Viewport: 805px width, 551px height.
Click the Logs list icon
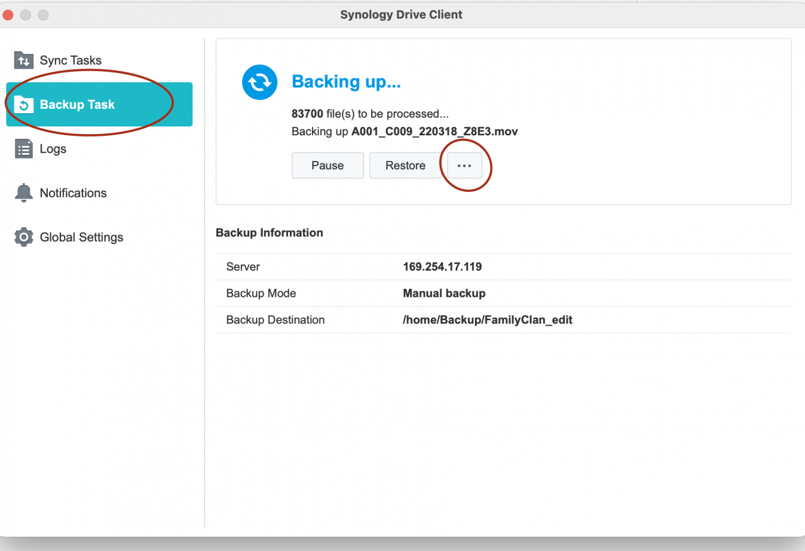tap(24, 149)
